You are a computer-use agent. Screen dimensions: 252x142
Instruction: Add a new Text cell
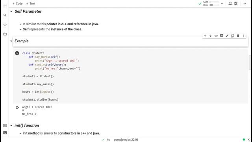31,4
